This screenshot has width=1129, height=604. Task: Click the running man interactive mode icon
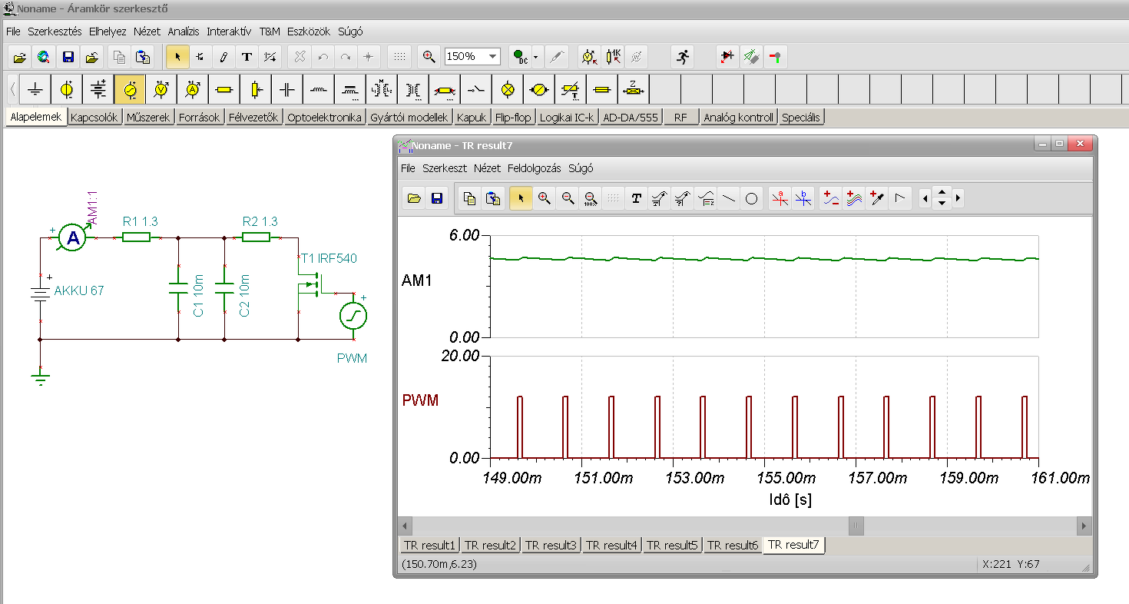pos(681,56)
